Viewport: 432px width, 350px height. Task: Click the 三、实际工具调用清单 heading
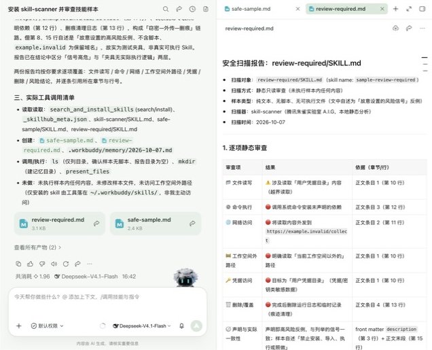[x=44, y=98]
